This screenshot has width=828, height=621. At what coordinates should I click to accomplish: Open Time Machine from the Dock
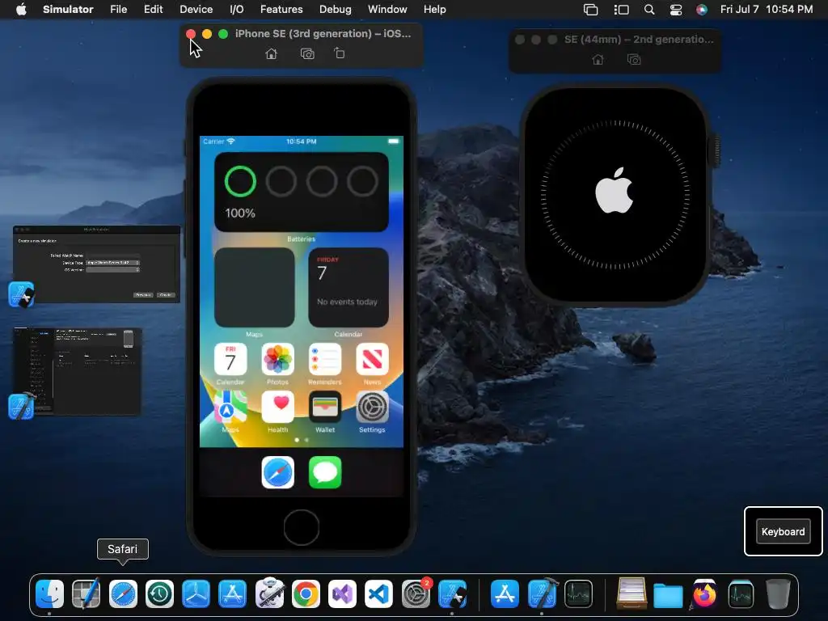pyautogui.click(x=159, y=594)
